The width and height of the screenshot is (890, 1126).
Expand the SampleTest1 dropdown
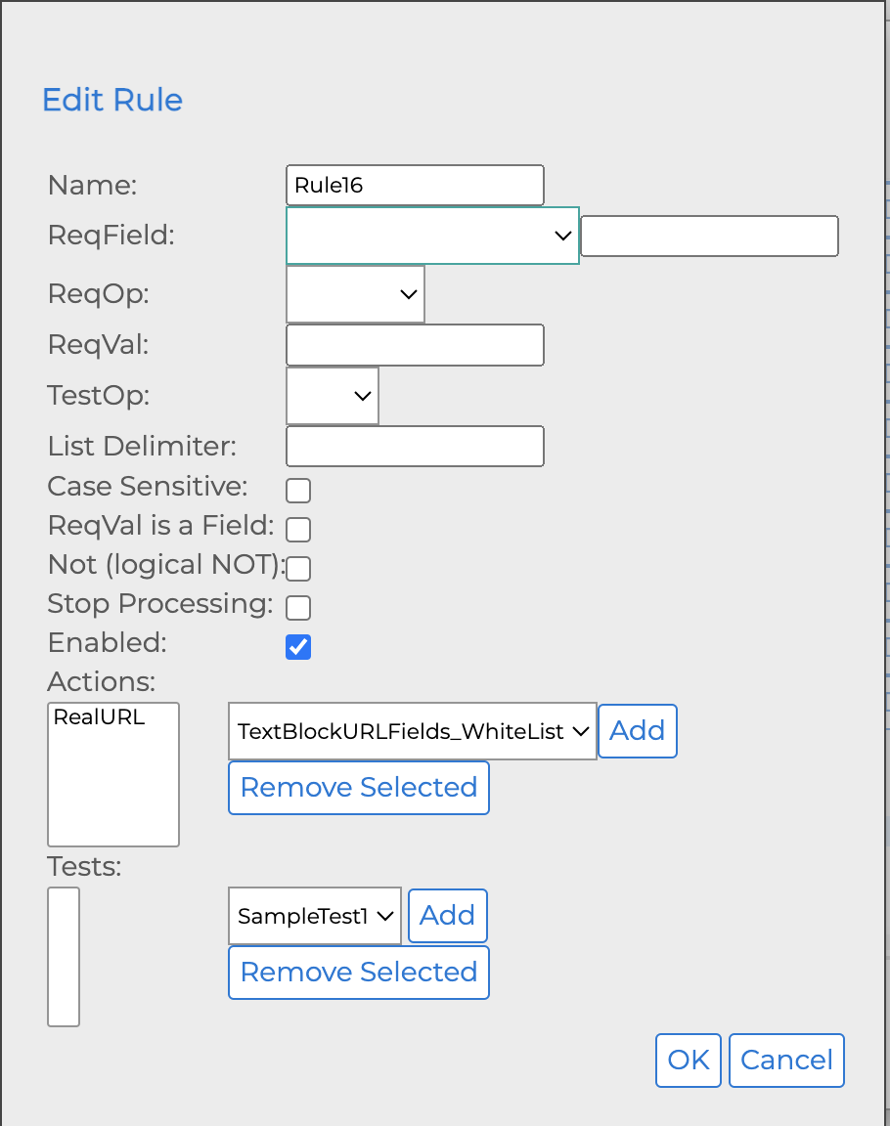[x=315, y=916]
